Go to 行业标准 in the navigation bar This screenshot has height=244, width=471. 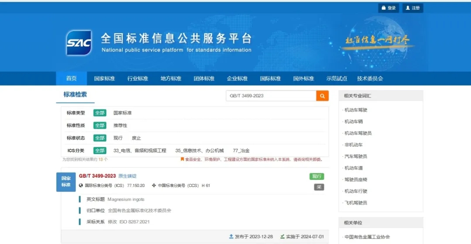[137, 79]
